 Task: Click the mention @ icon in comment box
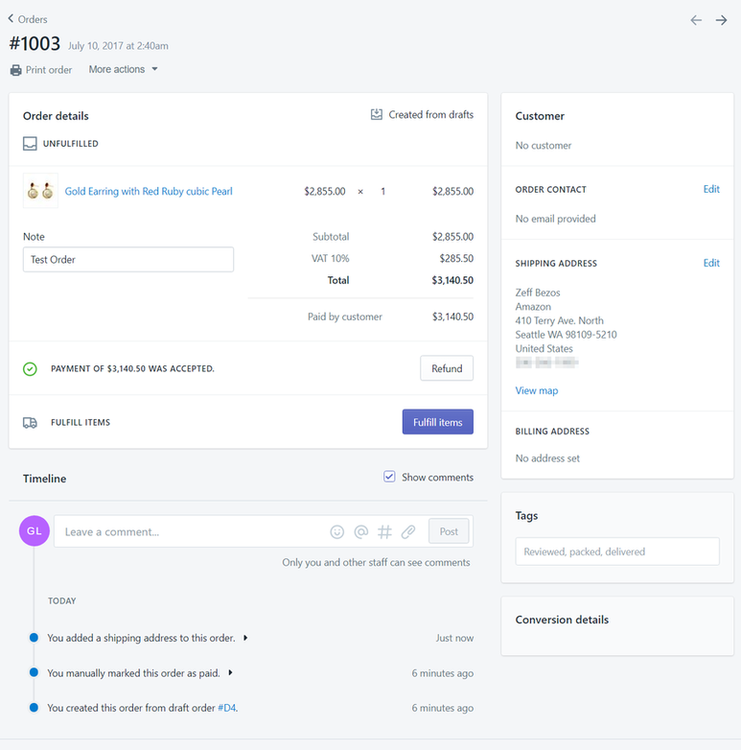(x=361, y=531)
